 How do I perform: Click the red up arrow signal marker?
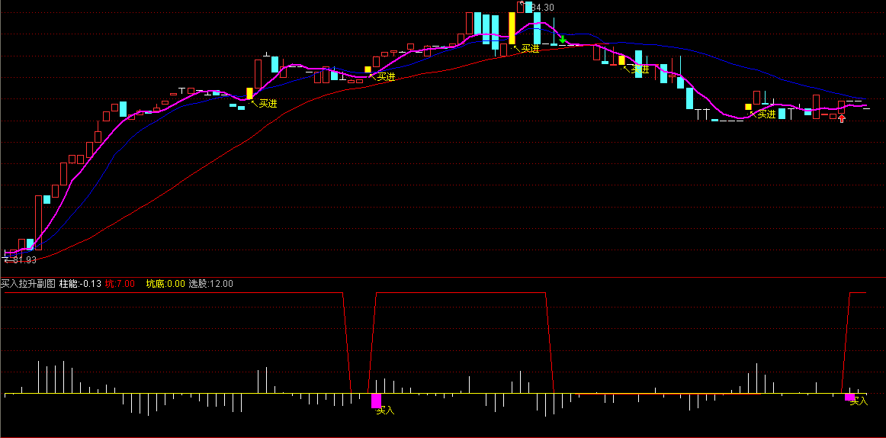pos(841,118)
